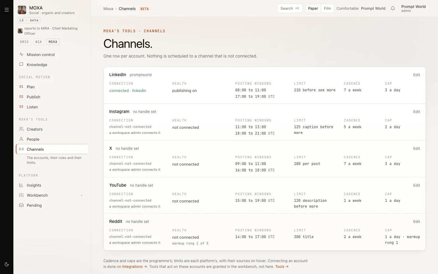Click the Pending inbox icon
This screenshot has height=274, width=438.
(x=21, y=205)
